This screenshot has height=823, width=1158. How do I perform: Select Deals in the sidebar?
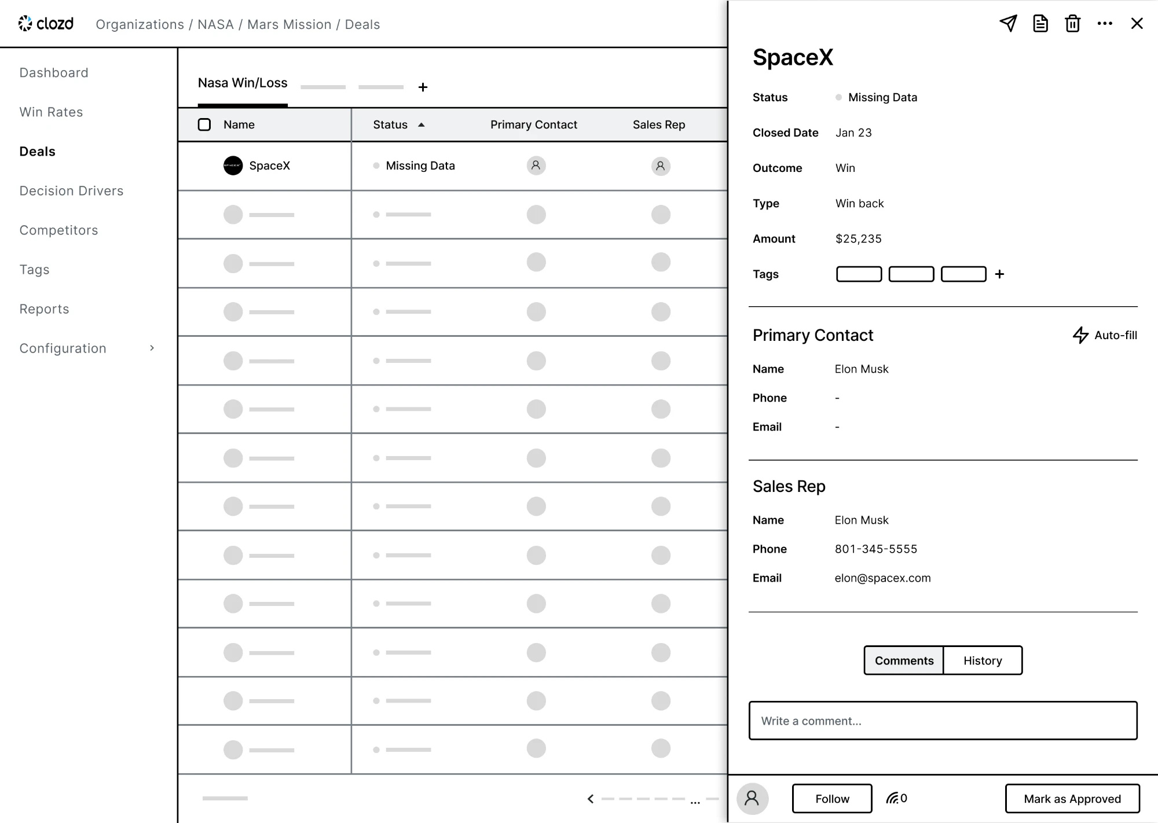37,152
